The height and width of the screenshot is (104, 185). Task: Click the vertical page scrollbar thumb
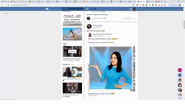coord(184,25)
